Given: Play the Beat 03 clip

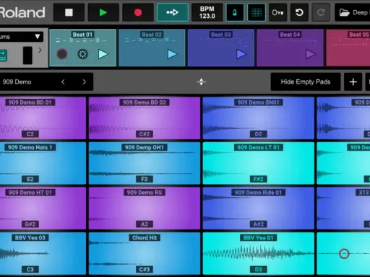Looking at the screenshot, I should click(241, 54).
